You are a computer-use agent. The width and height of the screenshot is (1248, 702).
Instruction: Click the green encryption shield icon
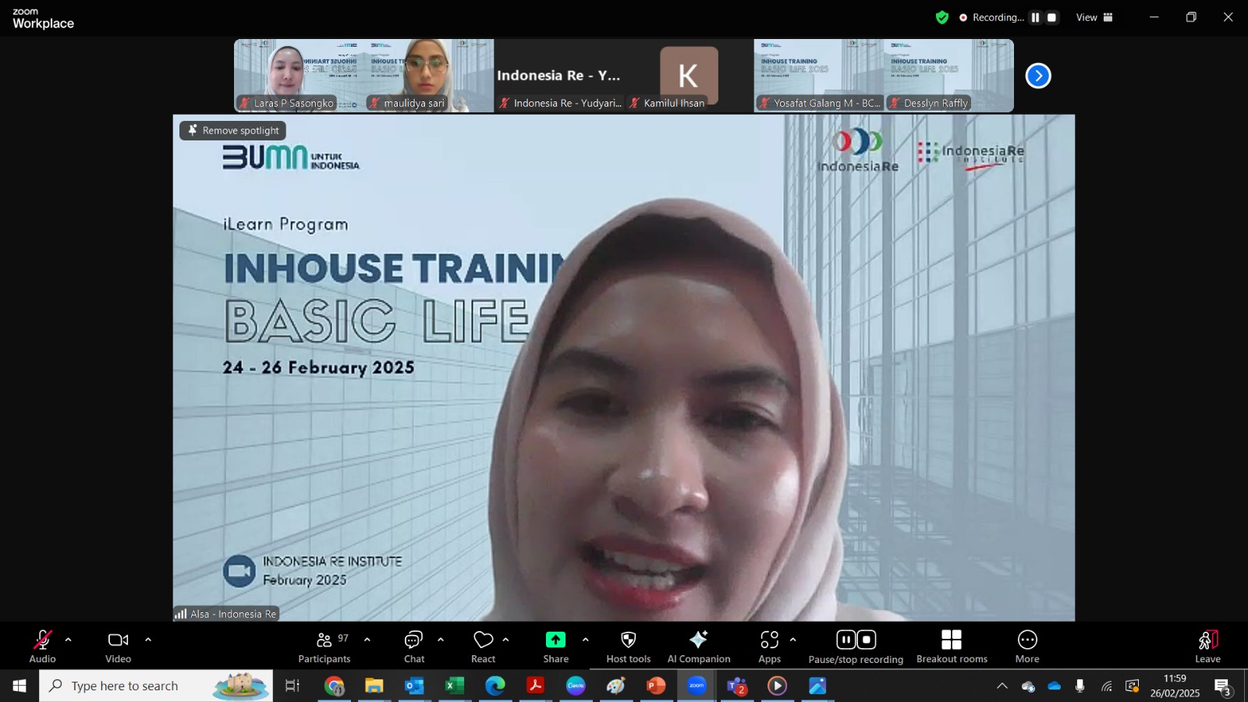coord(942,17)
